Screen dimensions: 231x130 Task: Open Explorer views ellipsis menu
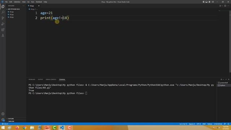point(23,6)
